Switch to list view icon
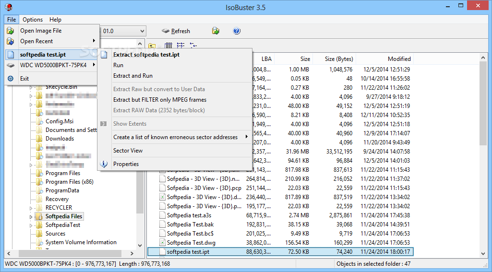The image size is (492, 272). pos(180,46)
